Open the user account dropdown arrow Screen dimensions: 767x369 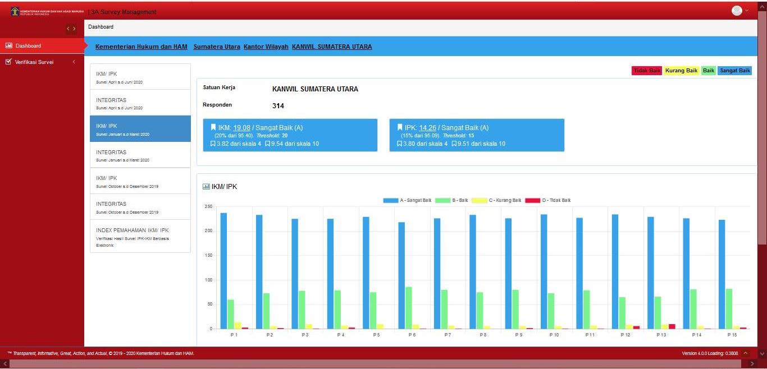[x=747, y=11]
